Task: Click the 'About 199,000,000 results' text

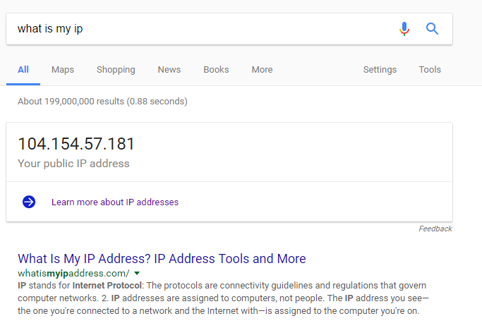Action: click(x=102, y=102)
